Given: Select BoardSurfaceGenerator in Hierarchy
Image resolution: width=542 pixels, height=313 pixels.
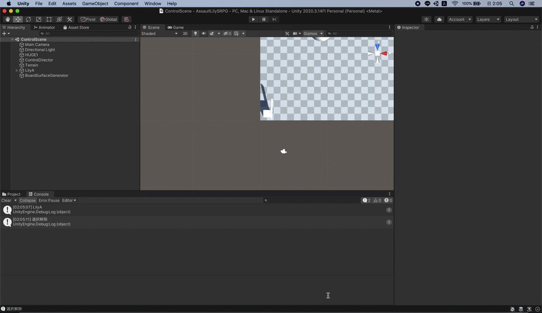Looking at the screenshot, I should coord(47,76).
